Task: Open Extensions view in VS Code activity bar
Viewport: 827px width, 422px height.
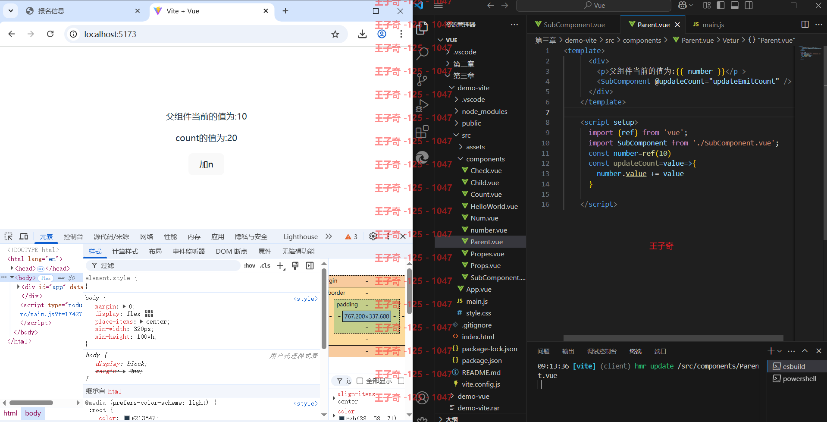Action: pyautogui.click(x=422, y=131)
